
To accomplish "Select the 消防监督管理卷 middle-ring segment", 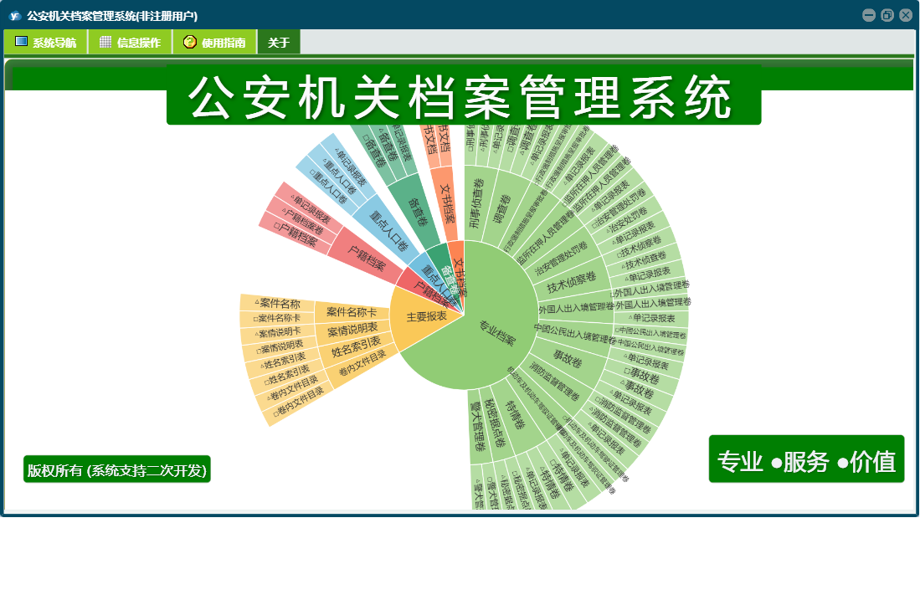I will (554, 381).
